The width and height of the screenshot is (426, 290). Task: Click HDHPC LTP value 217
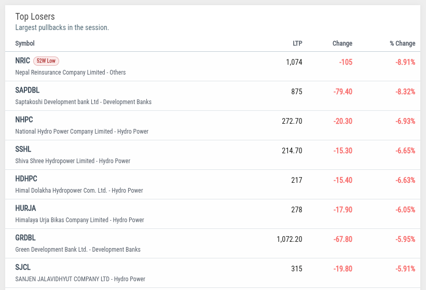point(297,180)
